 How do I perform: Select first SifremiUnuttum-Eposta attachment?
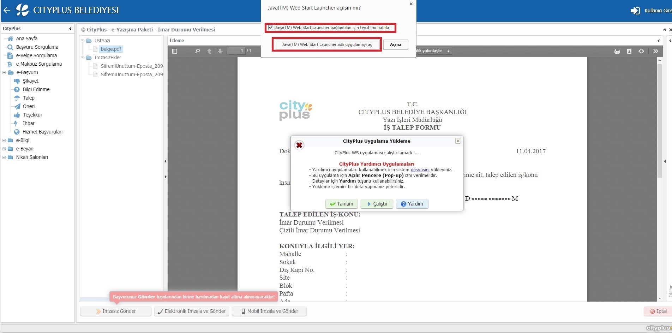[132, 66]
